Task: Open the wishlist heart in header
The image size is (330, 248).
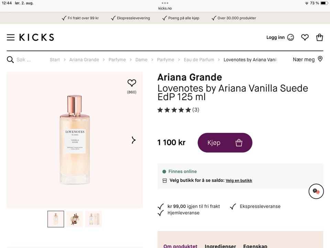Action: (305, 37)
